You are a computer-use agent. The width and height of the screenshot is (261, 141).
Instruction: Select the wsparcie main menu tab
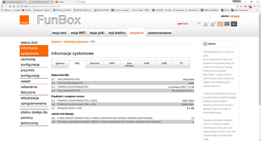(137, 33)
